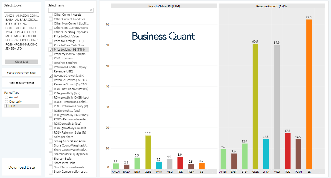
Task: Tick ROE growth 1y (bps) checkbox
Action: coord(51,111)
